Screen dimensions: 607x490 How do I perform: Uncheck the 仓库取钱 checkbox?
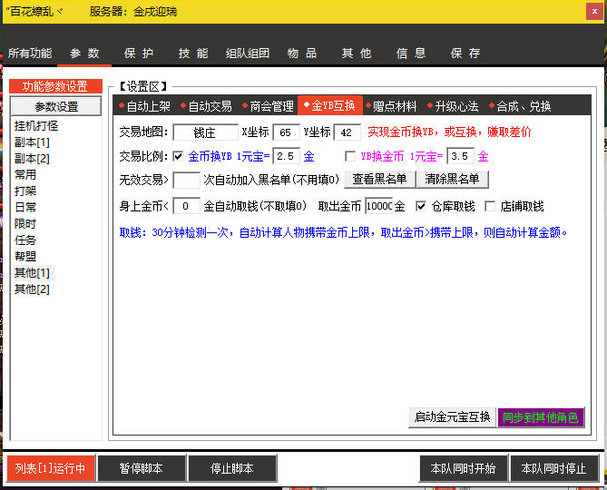[421, 206]
